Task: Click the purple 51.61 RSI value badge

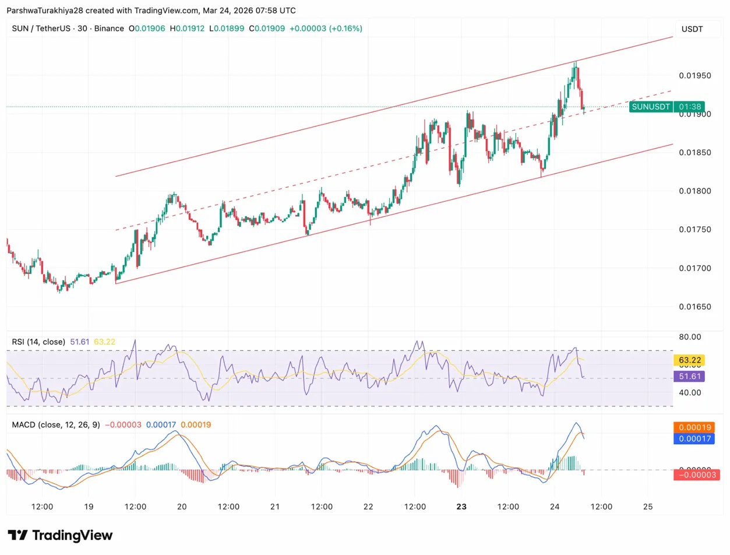Action: (689, 376)
